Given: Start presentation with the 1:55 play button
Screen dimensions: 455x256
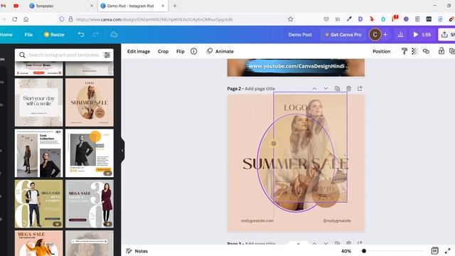Looking at the screenshot, I should [x=422, y=35].
